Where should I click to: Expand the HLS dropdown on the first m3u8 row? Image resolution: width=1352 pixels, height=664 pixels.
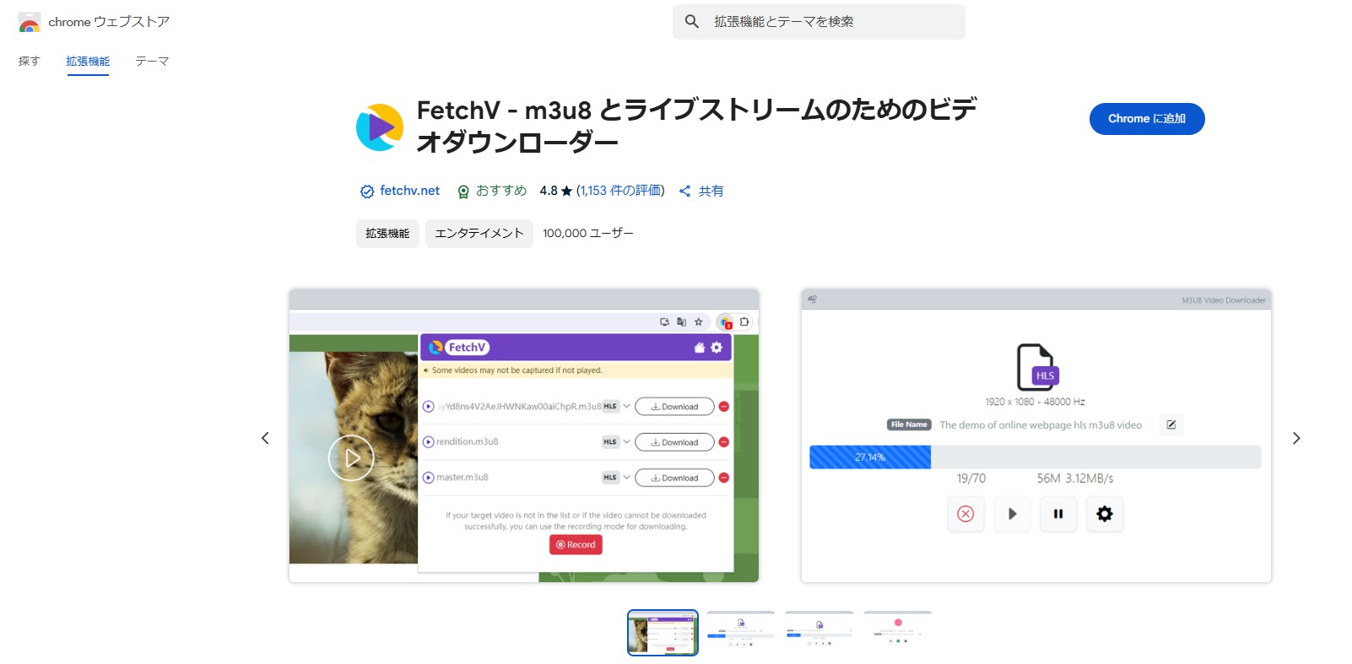[x=626, y=407]
